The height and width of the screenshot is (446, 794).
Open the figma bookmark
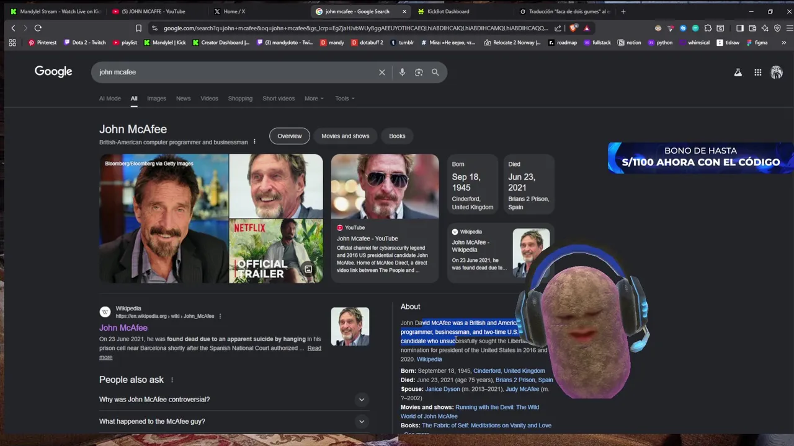pyautogui.click(x=757, y=43)
